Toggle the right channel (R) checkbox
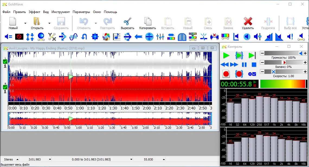The image size is (309, 167). tap(5, 87)
